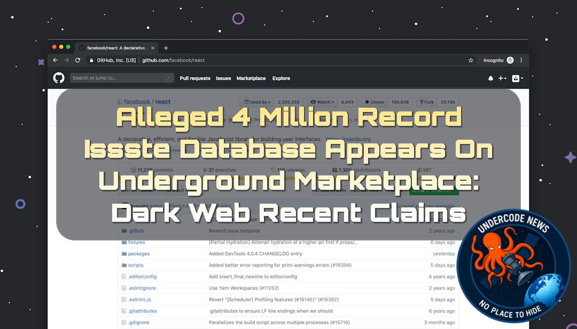Viewport: 577px width, 329px height.
Task: Click the react repository name link
Action: click(162, 102)
